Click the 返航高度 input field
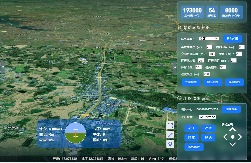This screenshot has height=163, width=251. click(206, 74)
